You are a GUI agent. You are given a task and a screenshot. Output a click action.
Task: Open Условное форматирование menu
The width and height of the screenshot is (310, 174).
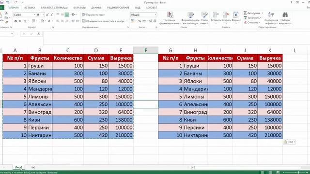[170, 18]
